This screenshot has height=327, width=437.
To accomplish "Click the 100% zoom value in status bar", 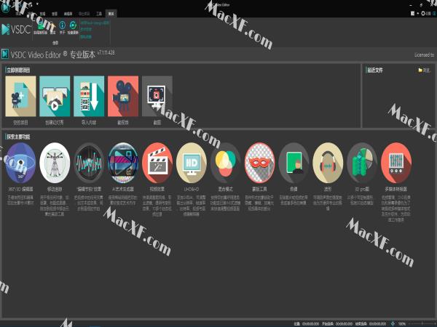I will [401, 323].
